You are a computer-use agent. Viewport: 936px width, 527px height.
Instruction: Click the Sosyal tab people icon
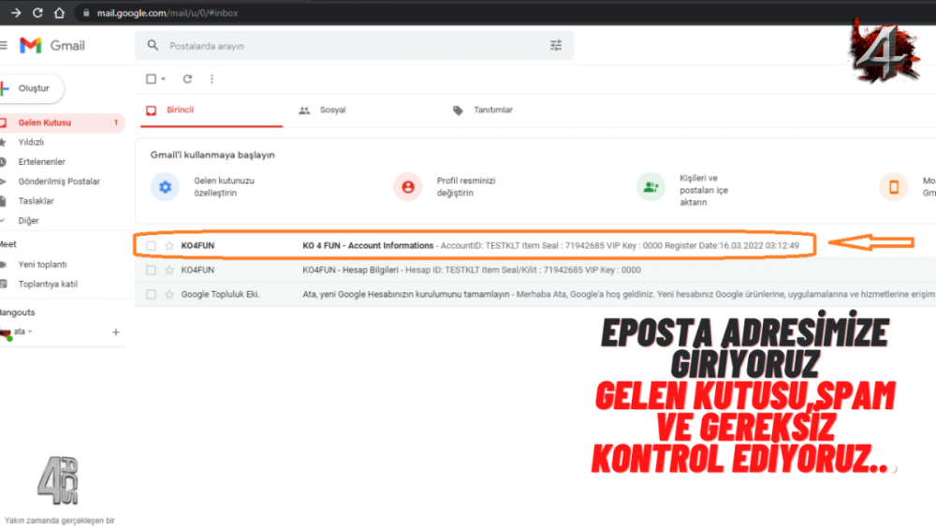point(304,110)
